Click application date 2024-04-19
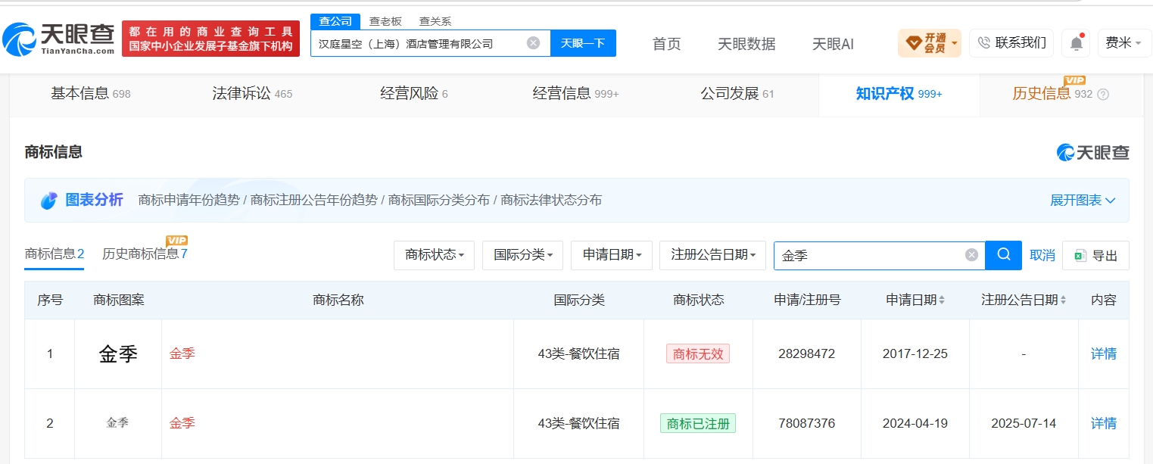 click(915, 423)
